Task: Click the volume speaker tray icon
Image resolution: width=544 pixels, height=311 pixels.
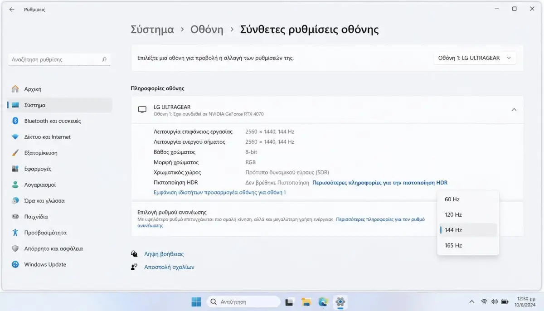Action: pos(494,301)
